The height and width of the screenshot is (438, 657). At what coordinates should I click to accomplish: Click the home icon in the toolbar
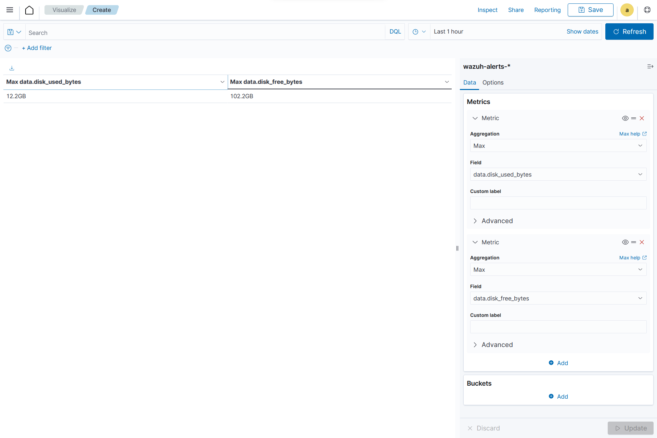coord(29,10)
